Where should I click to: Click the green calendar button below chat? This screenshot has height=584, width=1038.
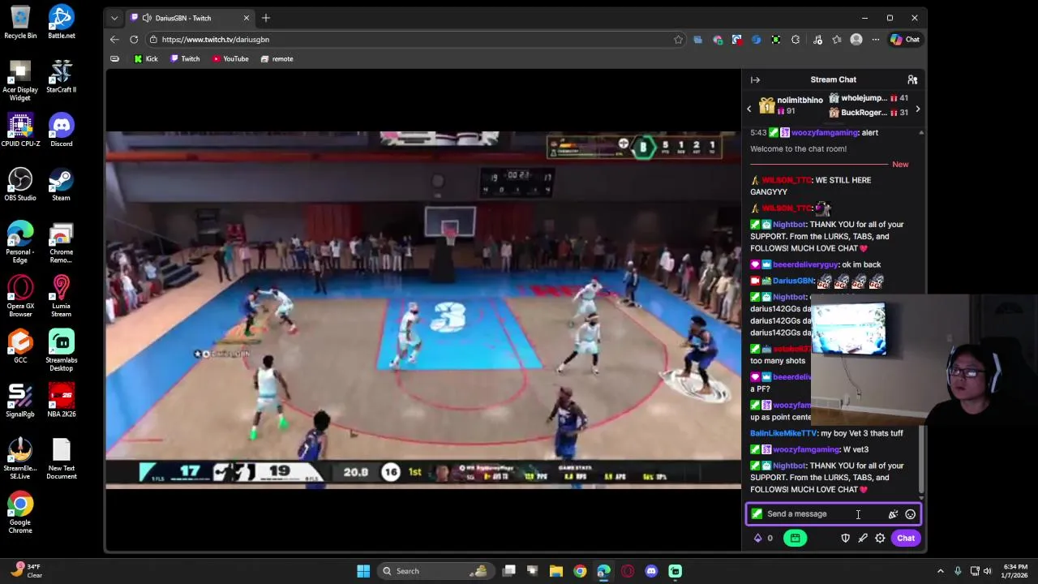[795, 538]
